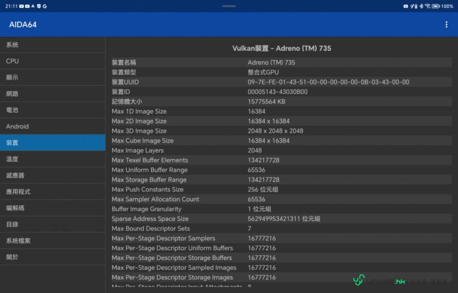Open the 網路 page

[x=52, y=94]
